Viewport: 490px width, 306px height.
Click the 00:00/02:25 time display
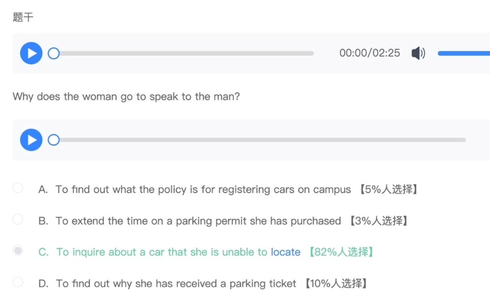[x=370, y=53]
